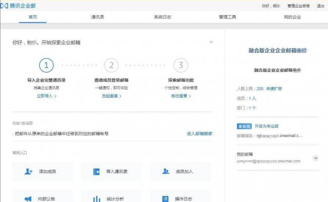Select step 2 circle icon
Screen dimensions: 328x202
point(112,65)
